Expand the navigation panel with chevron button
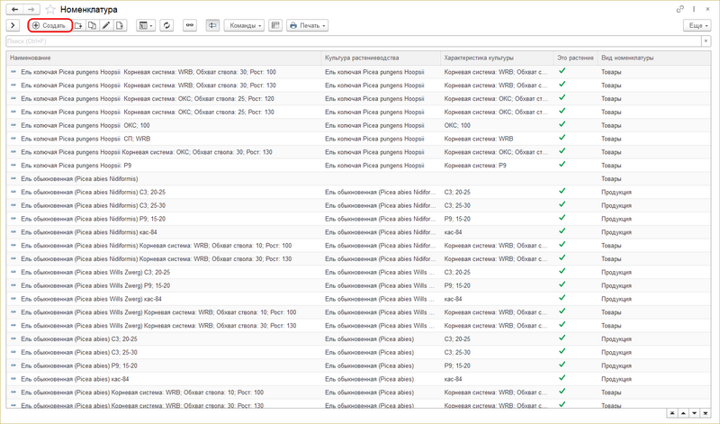Screen dimensions: 720x424 tap(13, 25)
